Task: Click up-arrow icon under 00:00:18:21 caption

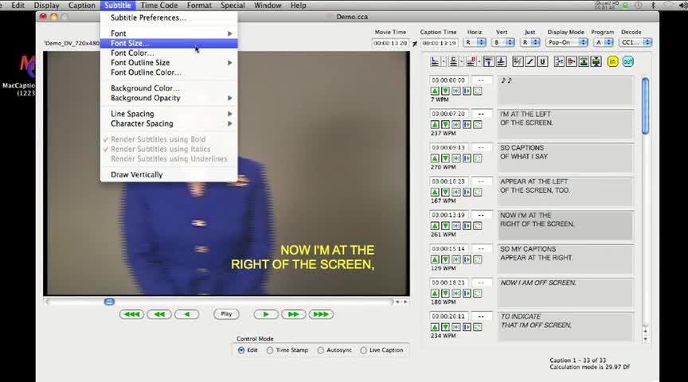Action: [435, 294]
